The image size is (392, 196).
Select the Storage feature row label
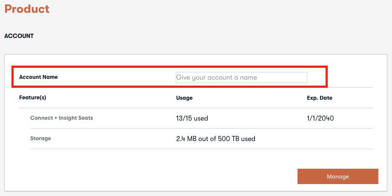(x=41, y=138)
